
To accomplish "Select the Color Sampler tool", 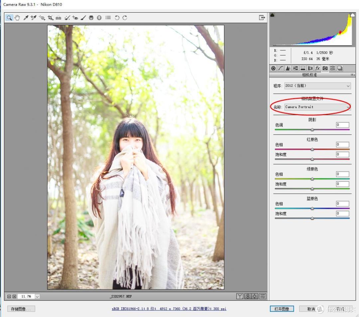I will (34, 18).
